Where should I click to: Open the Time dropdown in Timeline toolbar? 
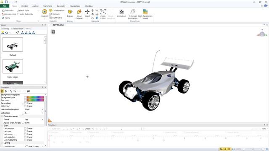[x=265, y=129]
